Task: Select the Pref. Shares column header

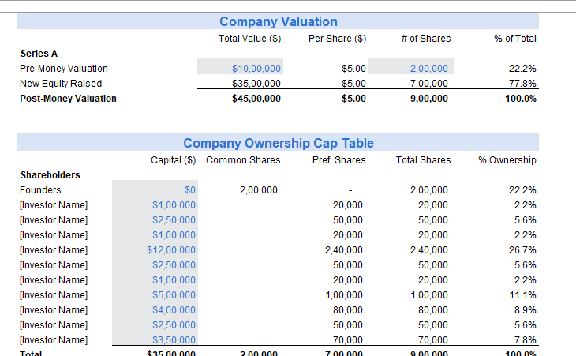Action: 339,160
